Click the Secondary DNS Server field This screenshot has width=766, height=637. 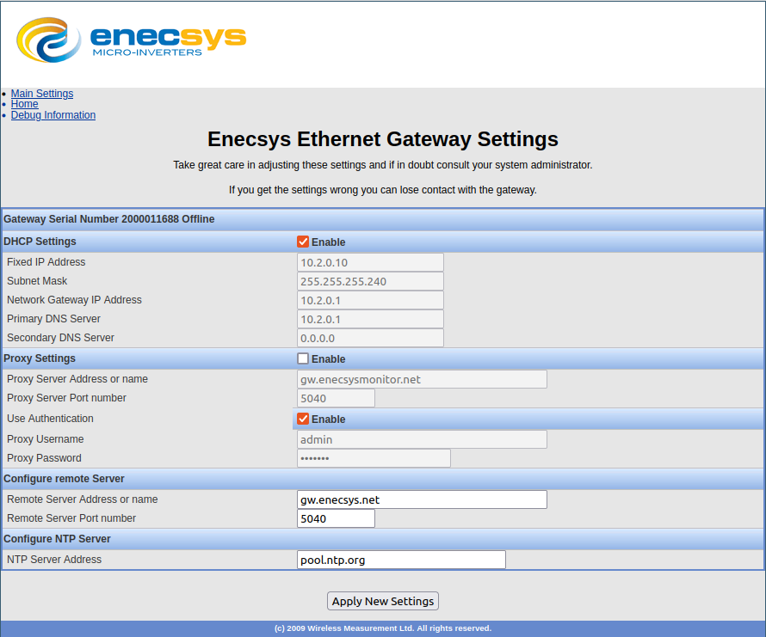click(370, 338)
